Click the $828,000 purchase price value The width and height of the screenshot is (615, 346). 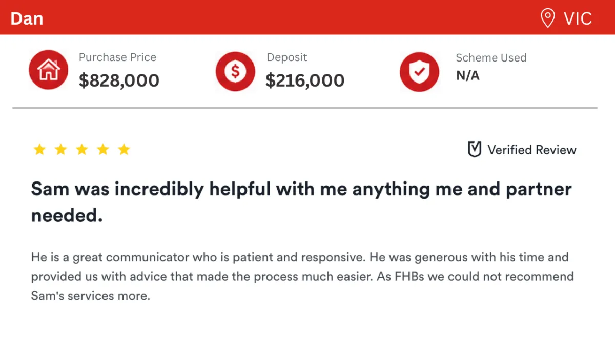[119, 80]
